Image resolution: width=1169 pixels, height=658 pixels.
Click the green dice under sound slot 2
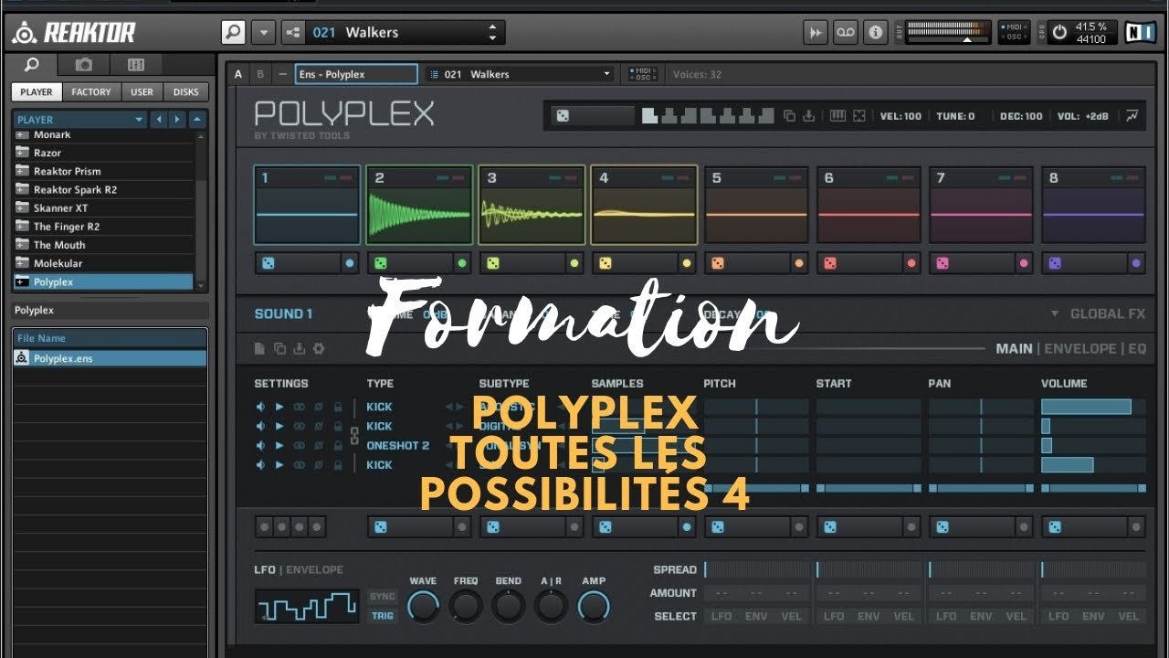point(381,263)
